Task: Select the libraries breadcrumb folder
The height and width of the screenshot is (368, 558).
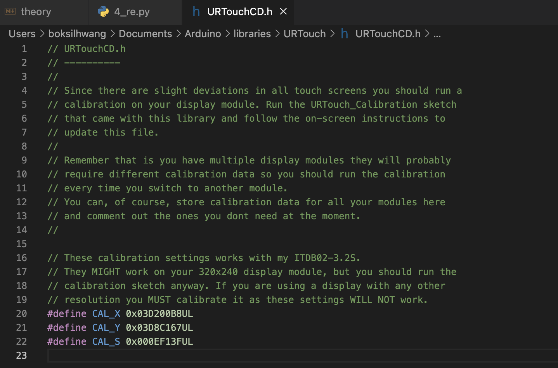Action: click(x=252, y=34)
